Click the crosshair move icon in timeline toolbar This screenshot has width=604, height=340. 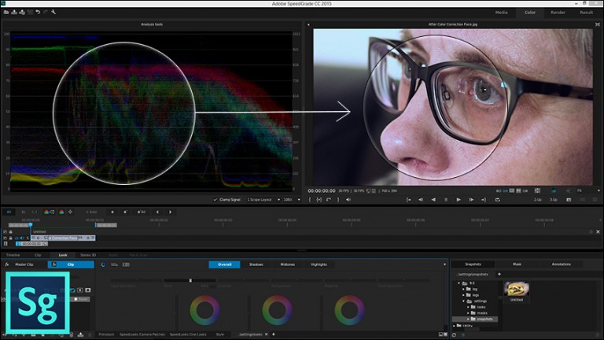tap(70, 212)
